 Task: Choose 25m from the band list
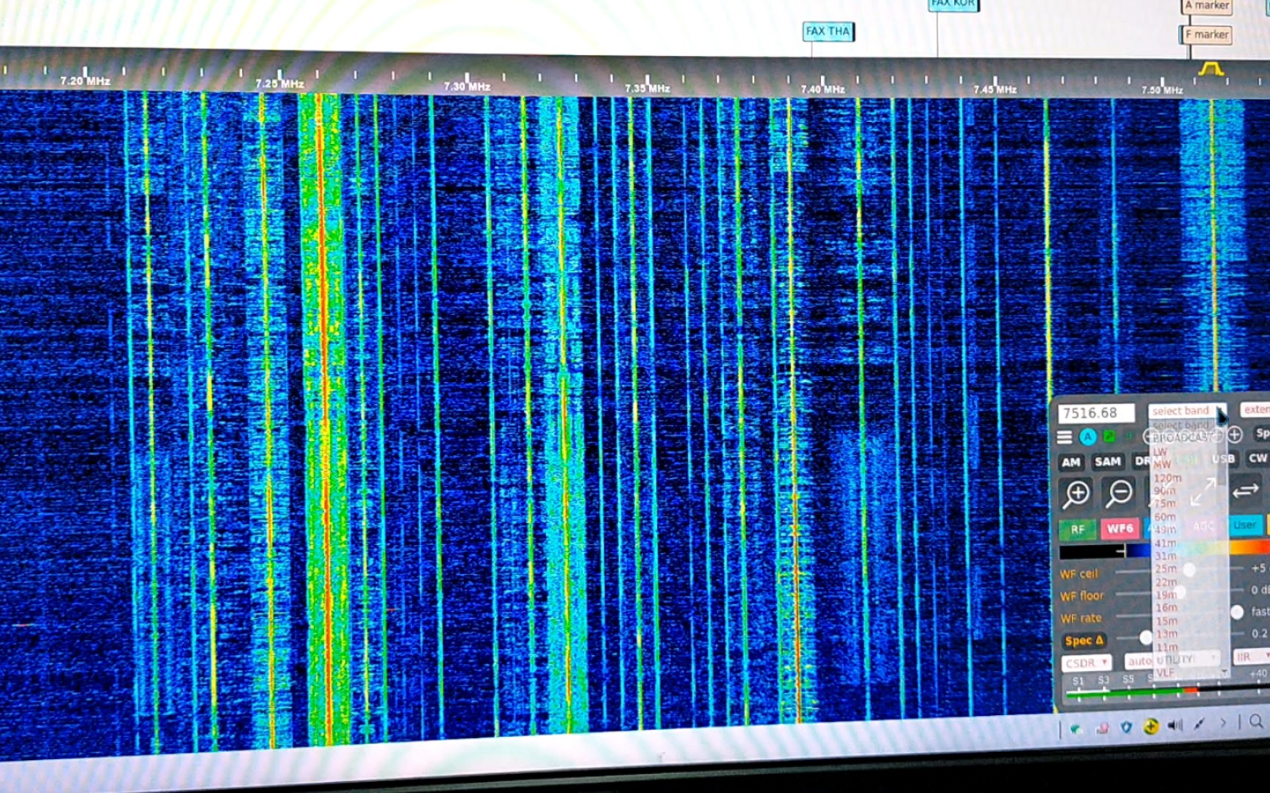(1166, 569)
